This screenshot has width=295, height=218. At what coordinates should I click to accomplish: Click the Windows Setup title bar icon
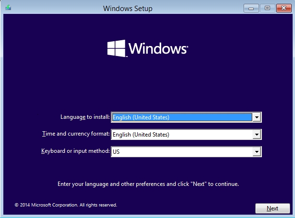8,8
